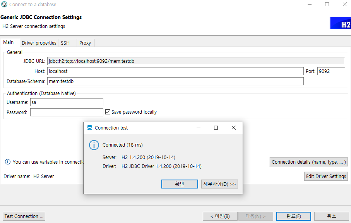Focus the Host input field

[175, 71]
